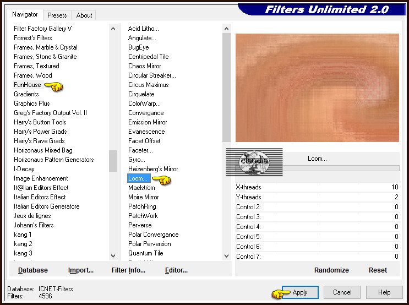Select Greg's Factory Output Vol. II

pos(50,113)
